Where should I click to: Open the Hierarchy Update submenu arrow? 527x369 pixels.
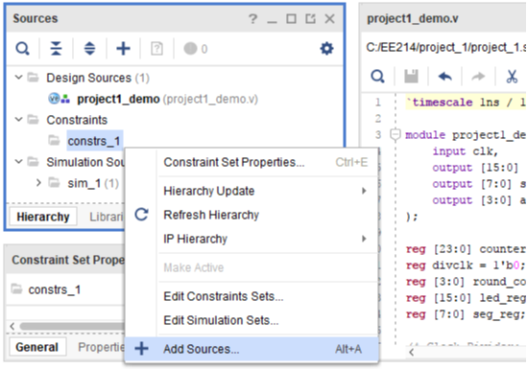click(x=364, y=191)
